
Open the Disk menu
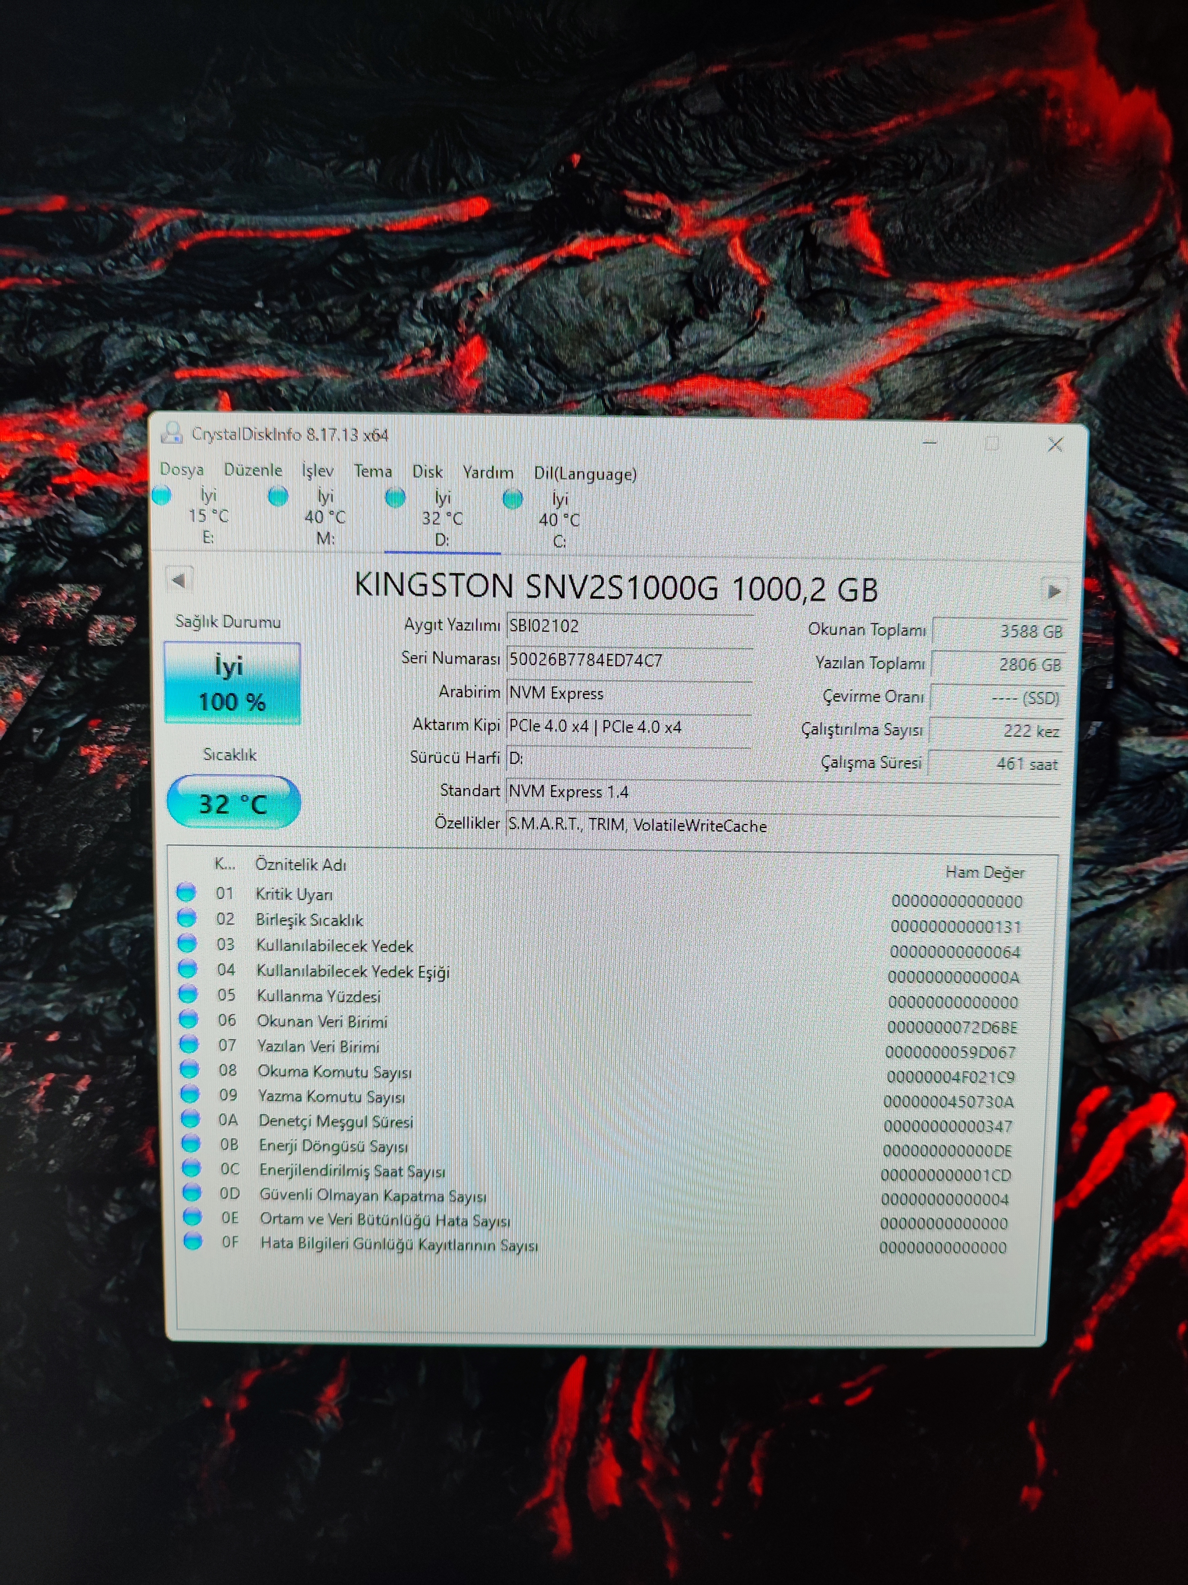427,472
